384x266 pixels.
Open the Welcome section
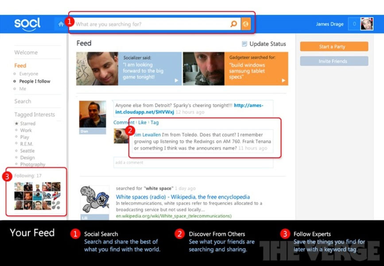tap(25, 52)
